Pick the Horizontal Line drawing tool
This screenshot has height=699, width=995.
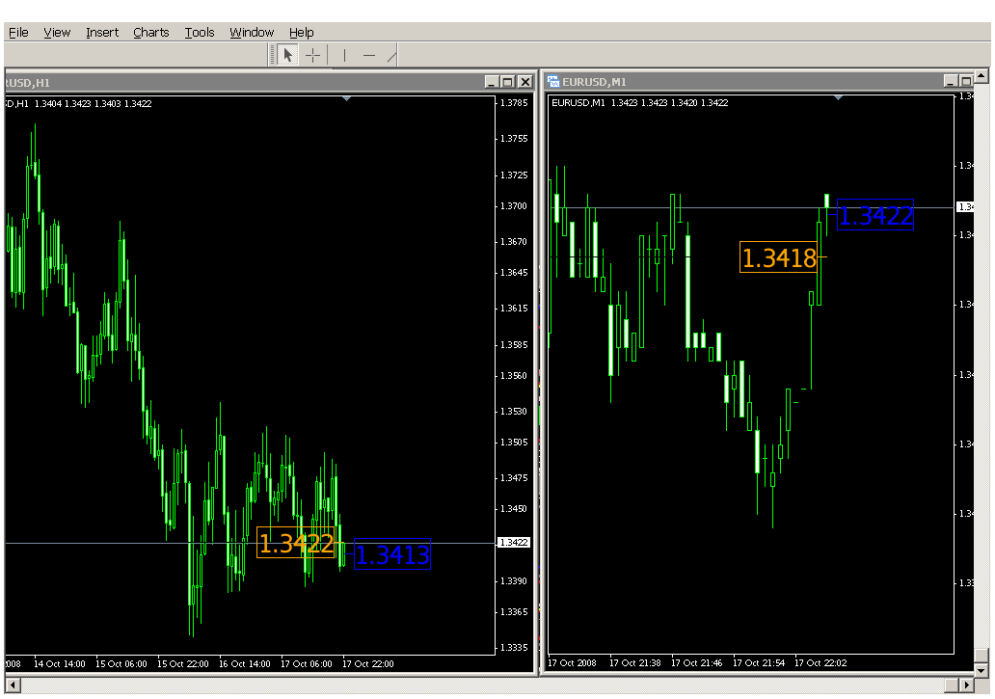[x=369, y=55]
